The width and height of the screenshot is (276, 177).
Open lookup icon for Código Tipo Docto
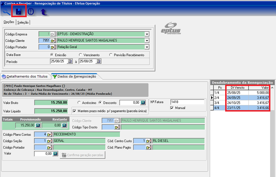tap(117, 127)
